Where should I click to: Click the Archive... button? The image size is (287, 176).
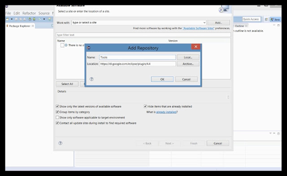point(188,64)
